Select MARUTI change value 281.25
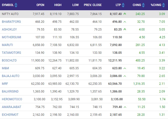Viewport: 168px width, 119px height. point(140,45)
